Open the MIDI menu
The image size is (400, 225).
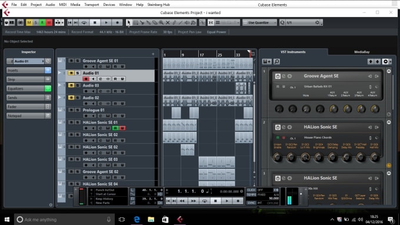pos(63,5)
